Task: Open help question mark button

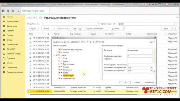Action: 175,29
